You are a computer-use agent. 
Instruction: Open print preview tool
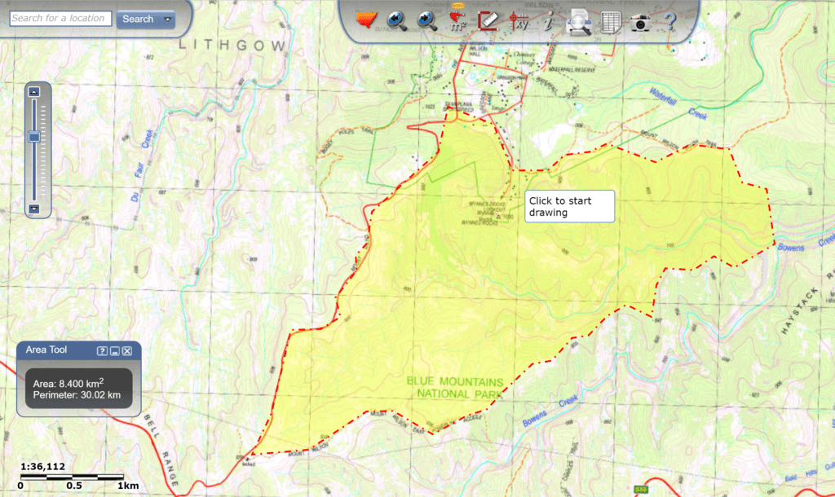coord(579,22)
